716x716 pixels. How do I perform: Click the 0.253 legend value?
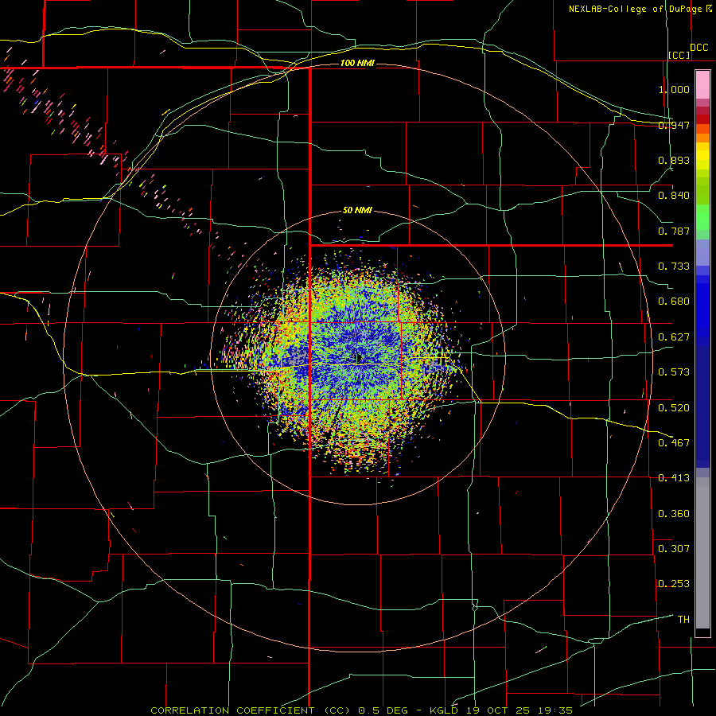point(674,584)
